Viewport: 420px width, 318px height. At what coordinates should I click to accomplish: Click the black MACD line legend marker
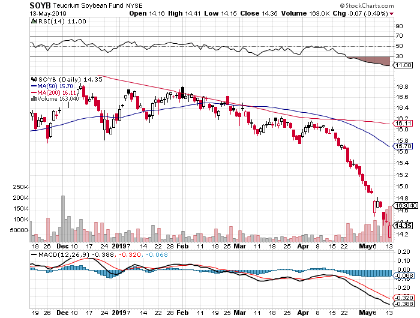[34, 255]
